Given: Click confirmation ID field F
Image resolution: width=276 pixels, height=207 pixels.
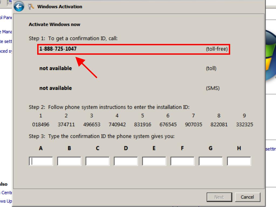Looking at the screenshot, I should click(182, 161).
